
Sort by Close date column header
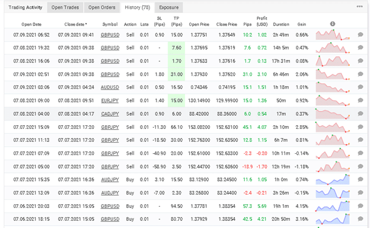75,24
